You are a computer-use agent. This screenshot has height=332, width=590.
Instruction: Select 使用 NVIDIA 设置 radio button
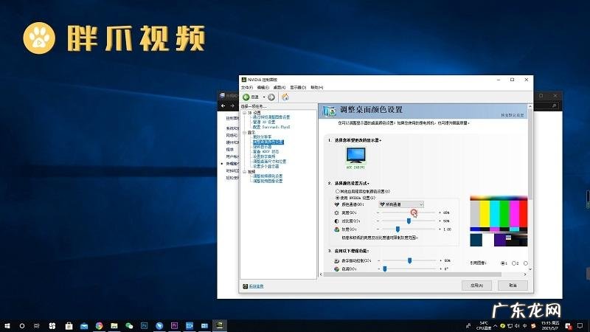click(338, 198)
